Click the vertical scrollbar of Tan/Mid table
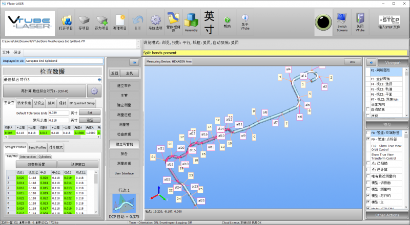Viewport: 410px width, 225px height. pyautogui.click(x=96, y=192)
